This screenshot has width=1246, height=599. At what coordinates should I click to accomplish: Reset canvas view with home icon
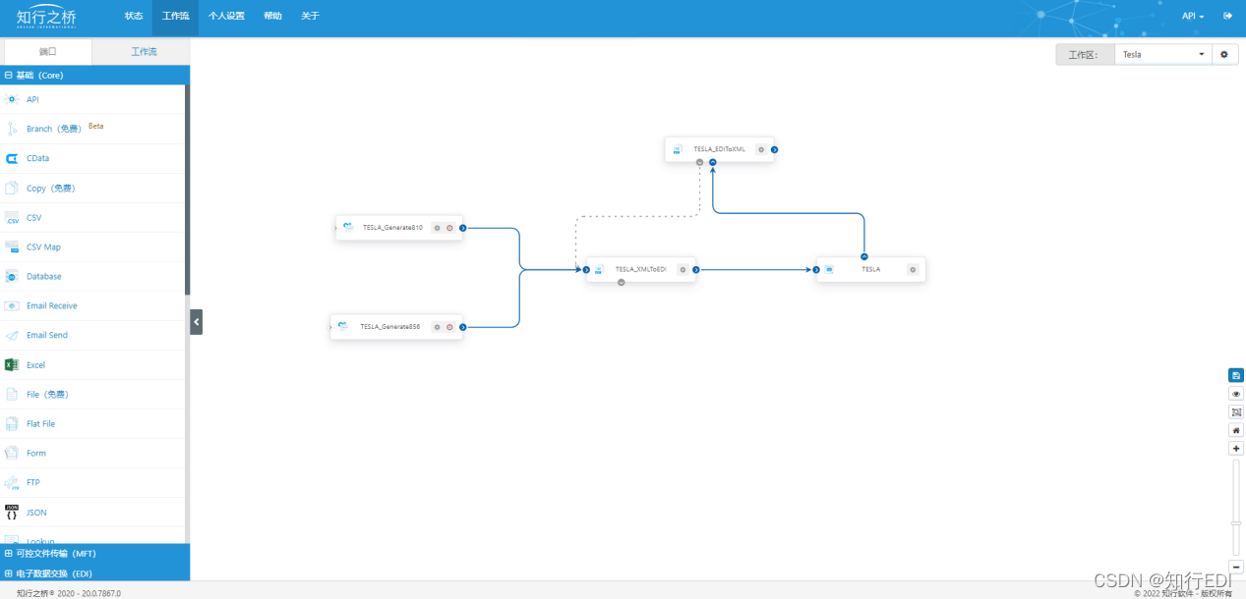click(1236, 430)
